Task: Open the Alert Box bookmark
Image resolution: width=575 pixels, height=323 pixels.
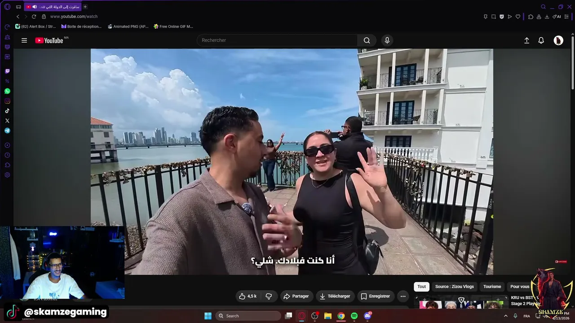Action: [x=35, y=26]
